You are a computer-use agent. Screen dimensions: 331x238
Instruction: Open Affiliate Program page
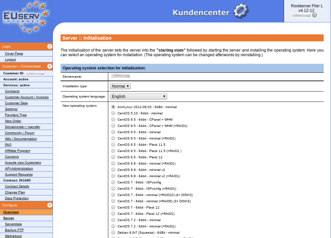17,150
